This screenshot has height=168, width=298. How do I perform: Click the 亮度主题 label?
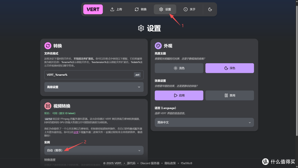click(x=160, y=53)
